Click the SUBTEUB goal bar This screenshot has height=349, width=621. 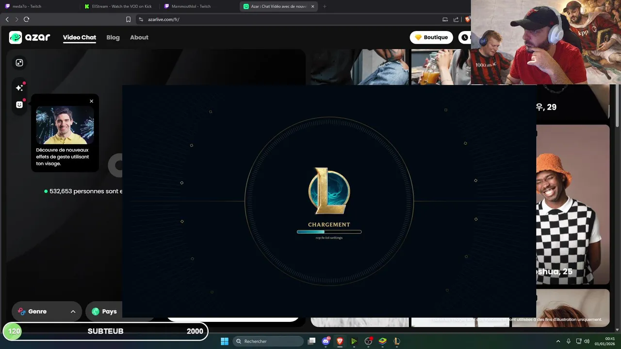(106, 331)
